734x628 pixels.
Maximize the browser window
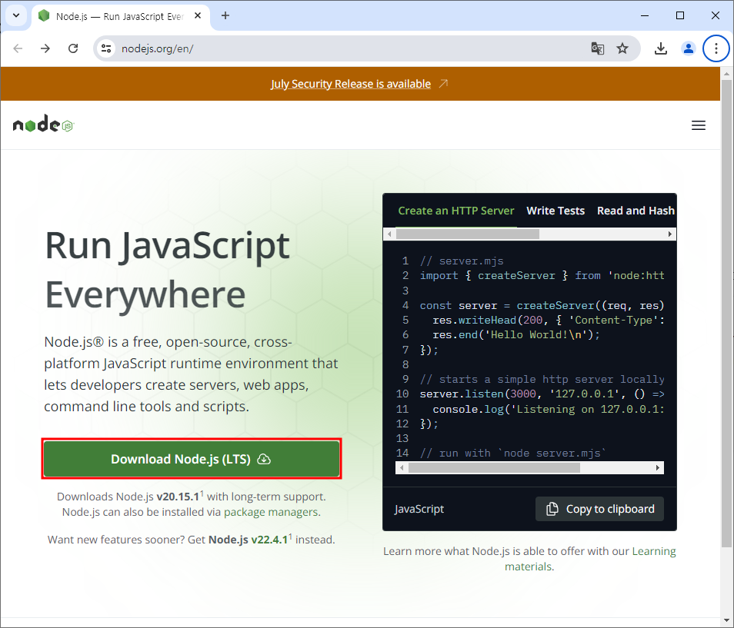680,15
